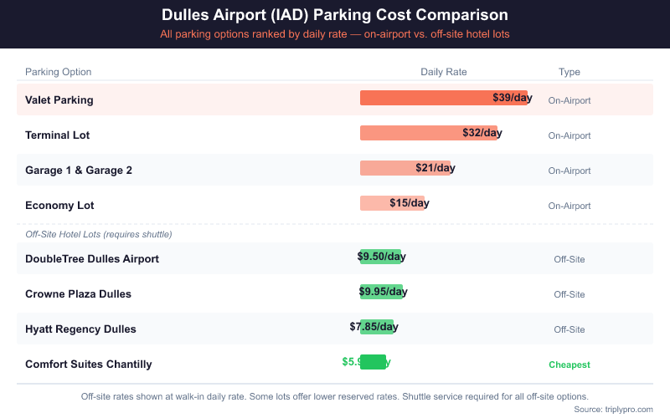Viewport: 670px width, 418px height.
Task: Click the Daily Rate column header
Action: click(x=444, y=72)
